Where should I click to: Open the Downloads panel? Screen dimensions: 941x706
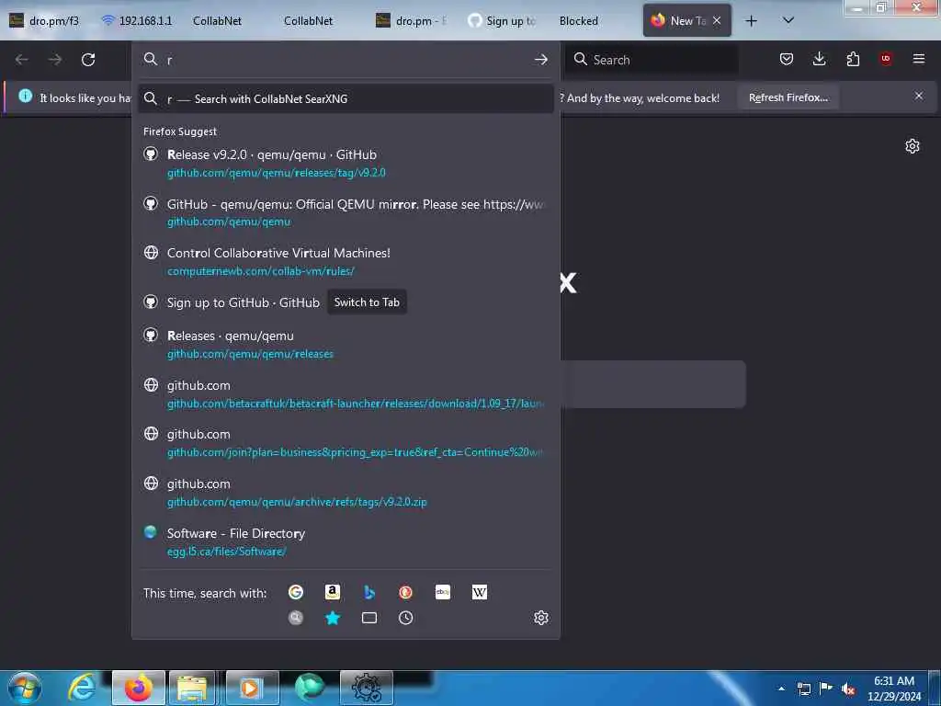coord(819,59)
